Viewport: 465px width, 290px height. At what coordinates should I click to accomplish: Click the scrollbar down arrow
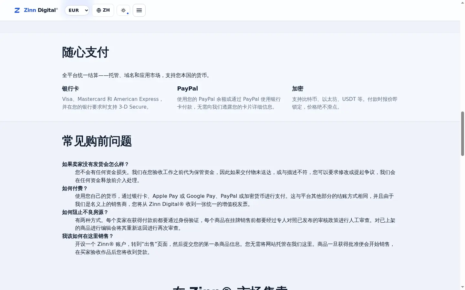coord(462,287)
